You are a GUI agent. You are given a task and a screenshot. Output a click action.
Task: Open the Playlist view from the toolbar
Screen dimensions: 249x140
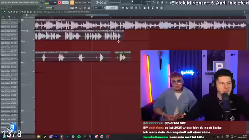pyautogui.click(x=123, y=8)
